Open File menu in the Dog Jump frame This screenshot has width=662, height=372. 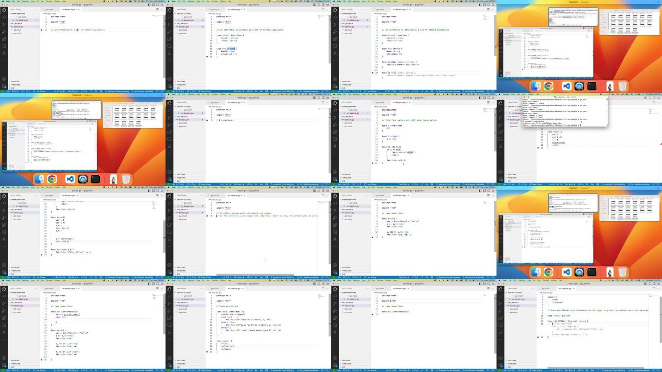[344, 1]
